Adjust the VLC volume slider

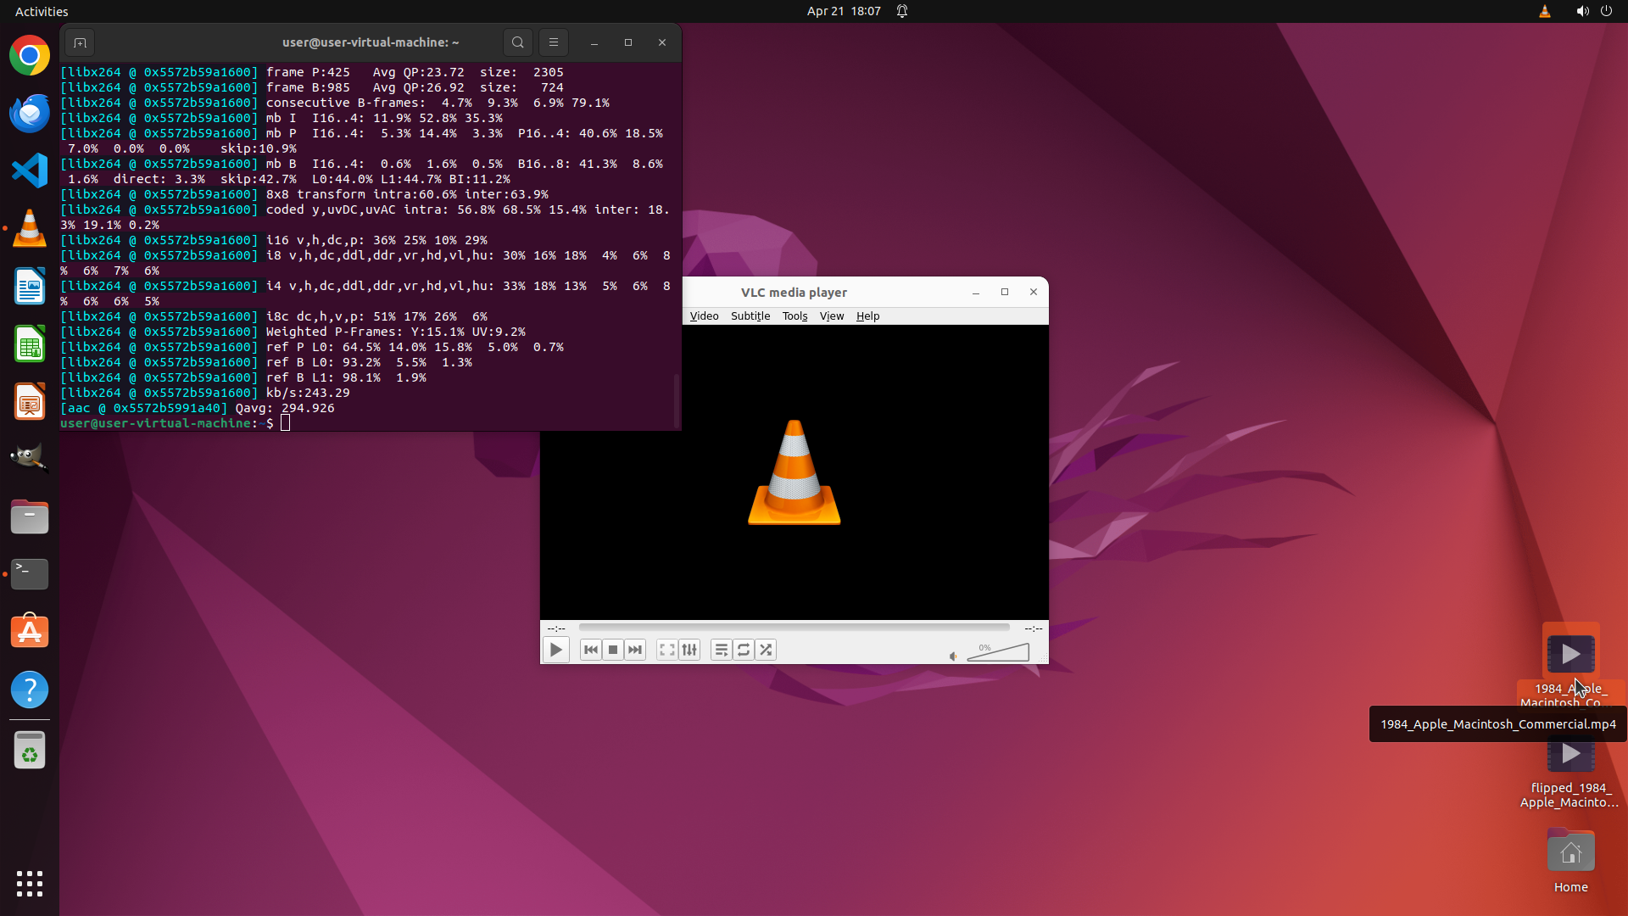[998, 653]
